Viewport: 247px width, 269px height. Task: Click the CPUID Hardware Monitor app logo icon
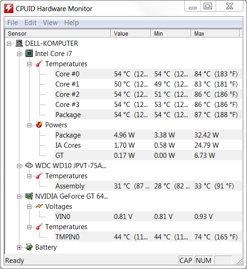(9, 9)
